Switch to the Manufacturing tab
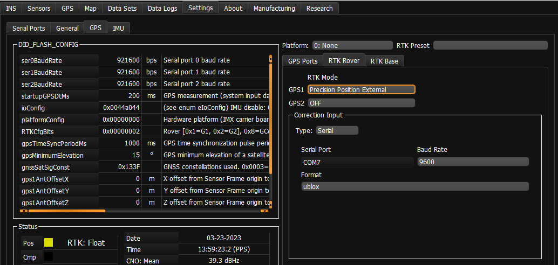Screen dimensions: 558x265 pos(274,8)
